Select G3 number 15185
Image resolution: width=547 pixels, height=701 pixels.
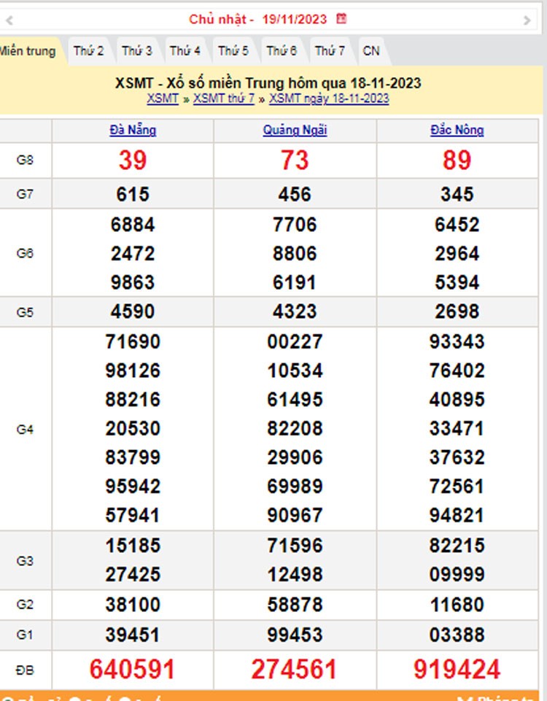pyautogui.click(x=133, y=546)
